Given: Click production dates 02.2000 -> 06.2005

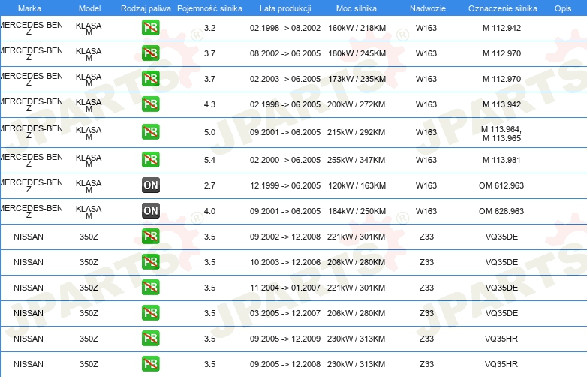Looking at the screenshot, I should click(x=285, y=160).
